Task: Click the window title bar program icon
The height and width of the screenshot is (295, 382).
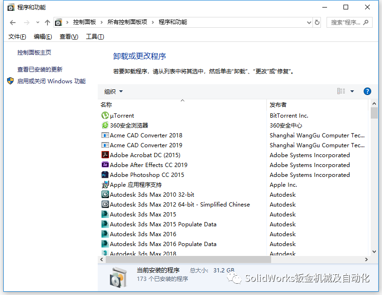Action: coord(11,8)
